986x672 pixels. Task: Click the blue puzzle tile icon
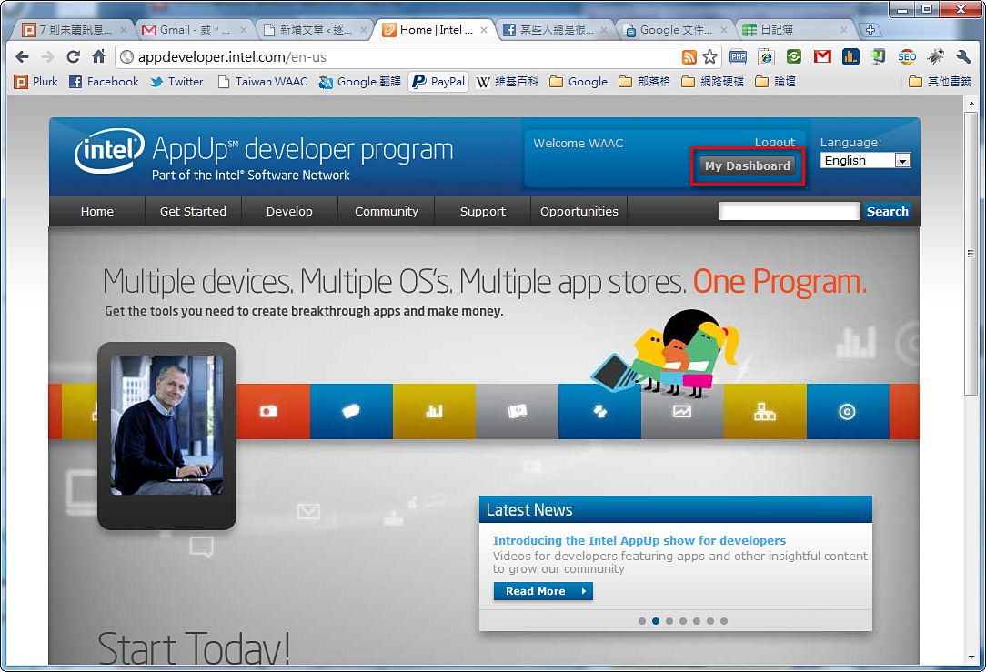[x=600, y=411]
